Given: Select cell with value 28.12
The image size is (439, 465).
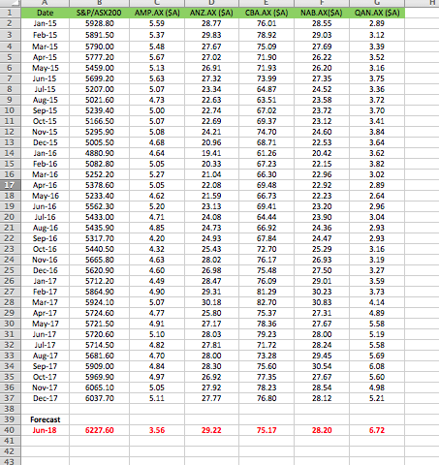Looking at the screenshot, I should point(322,398).
